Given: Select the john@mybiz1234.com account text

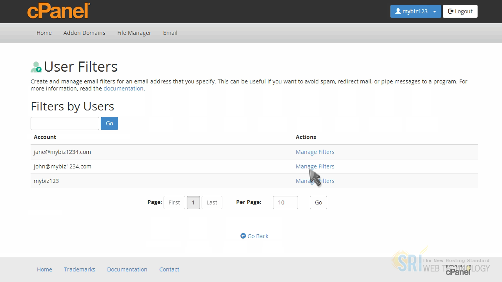Looking at the screenshot, I should (x=62, y=166).
